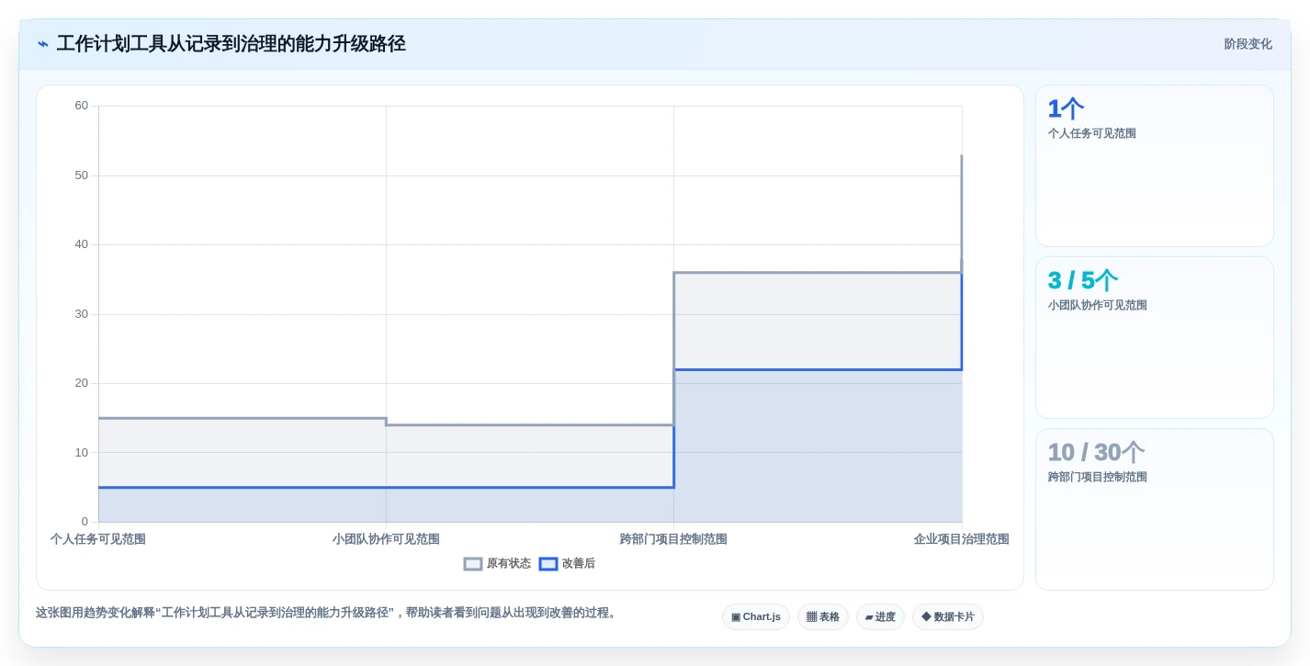The image size is (1310, 666).
Task: Click the title 工作计划工具从记录到治理的能力升级路径
Action: click(x=232, y=44)
